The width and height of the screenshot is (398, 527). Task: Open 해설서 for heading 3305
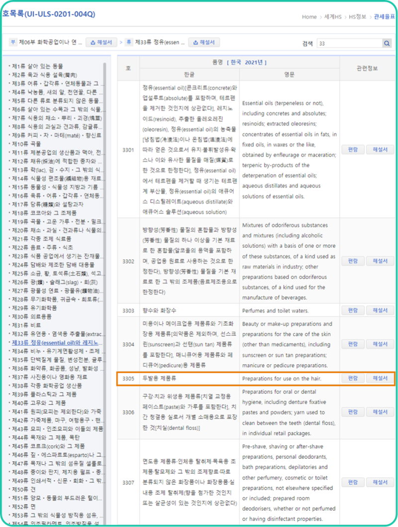[380, 378]
